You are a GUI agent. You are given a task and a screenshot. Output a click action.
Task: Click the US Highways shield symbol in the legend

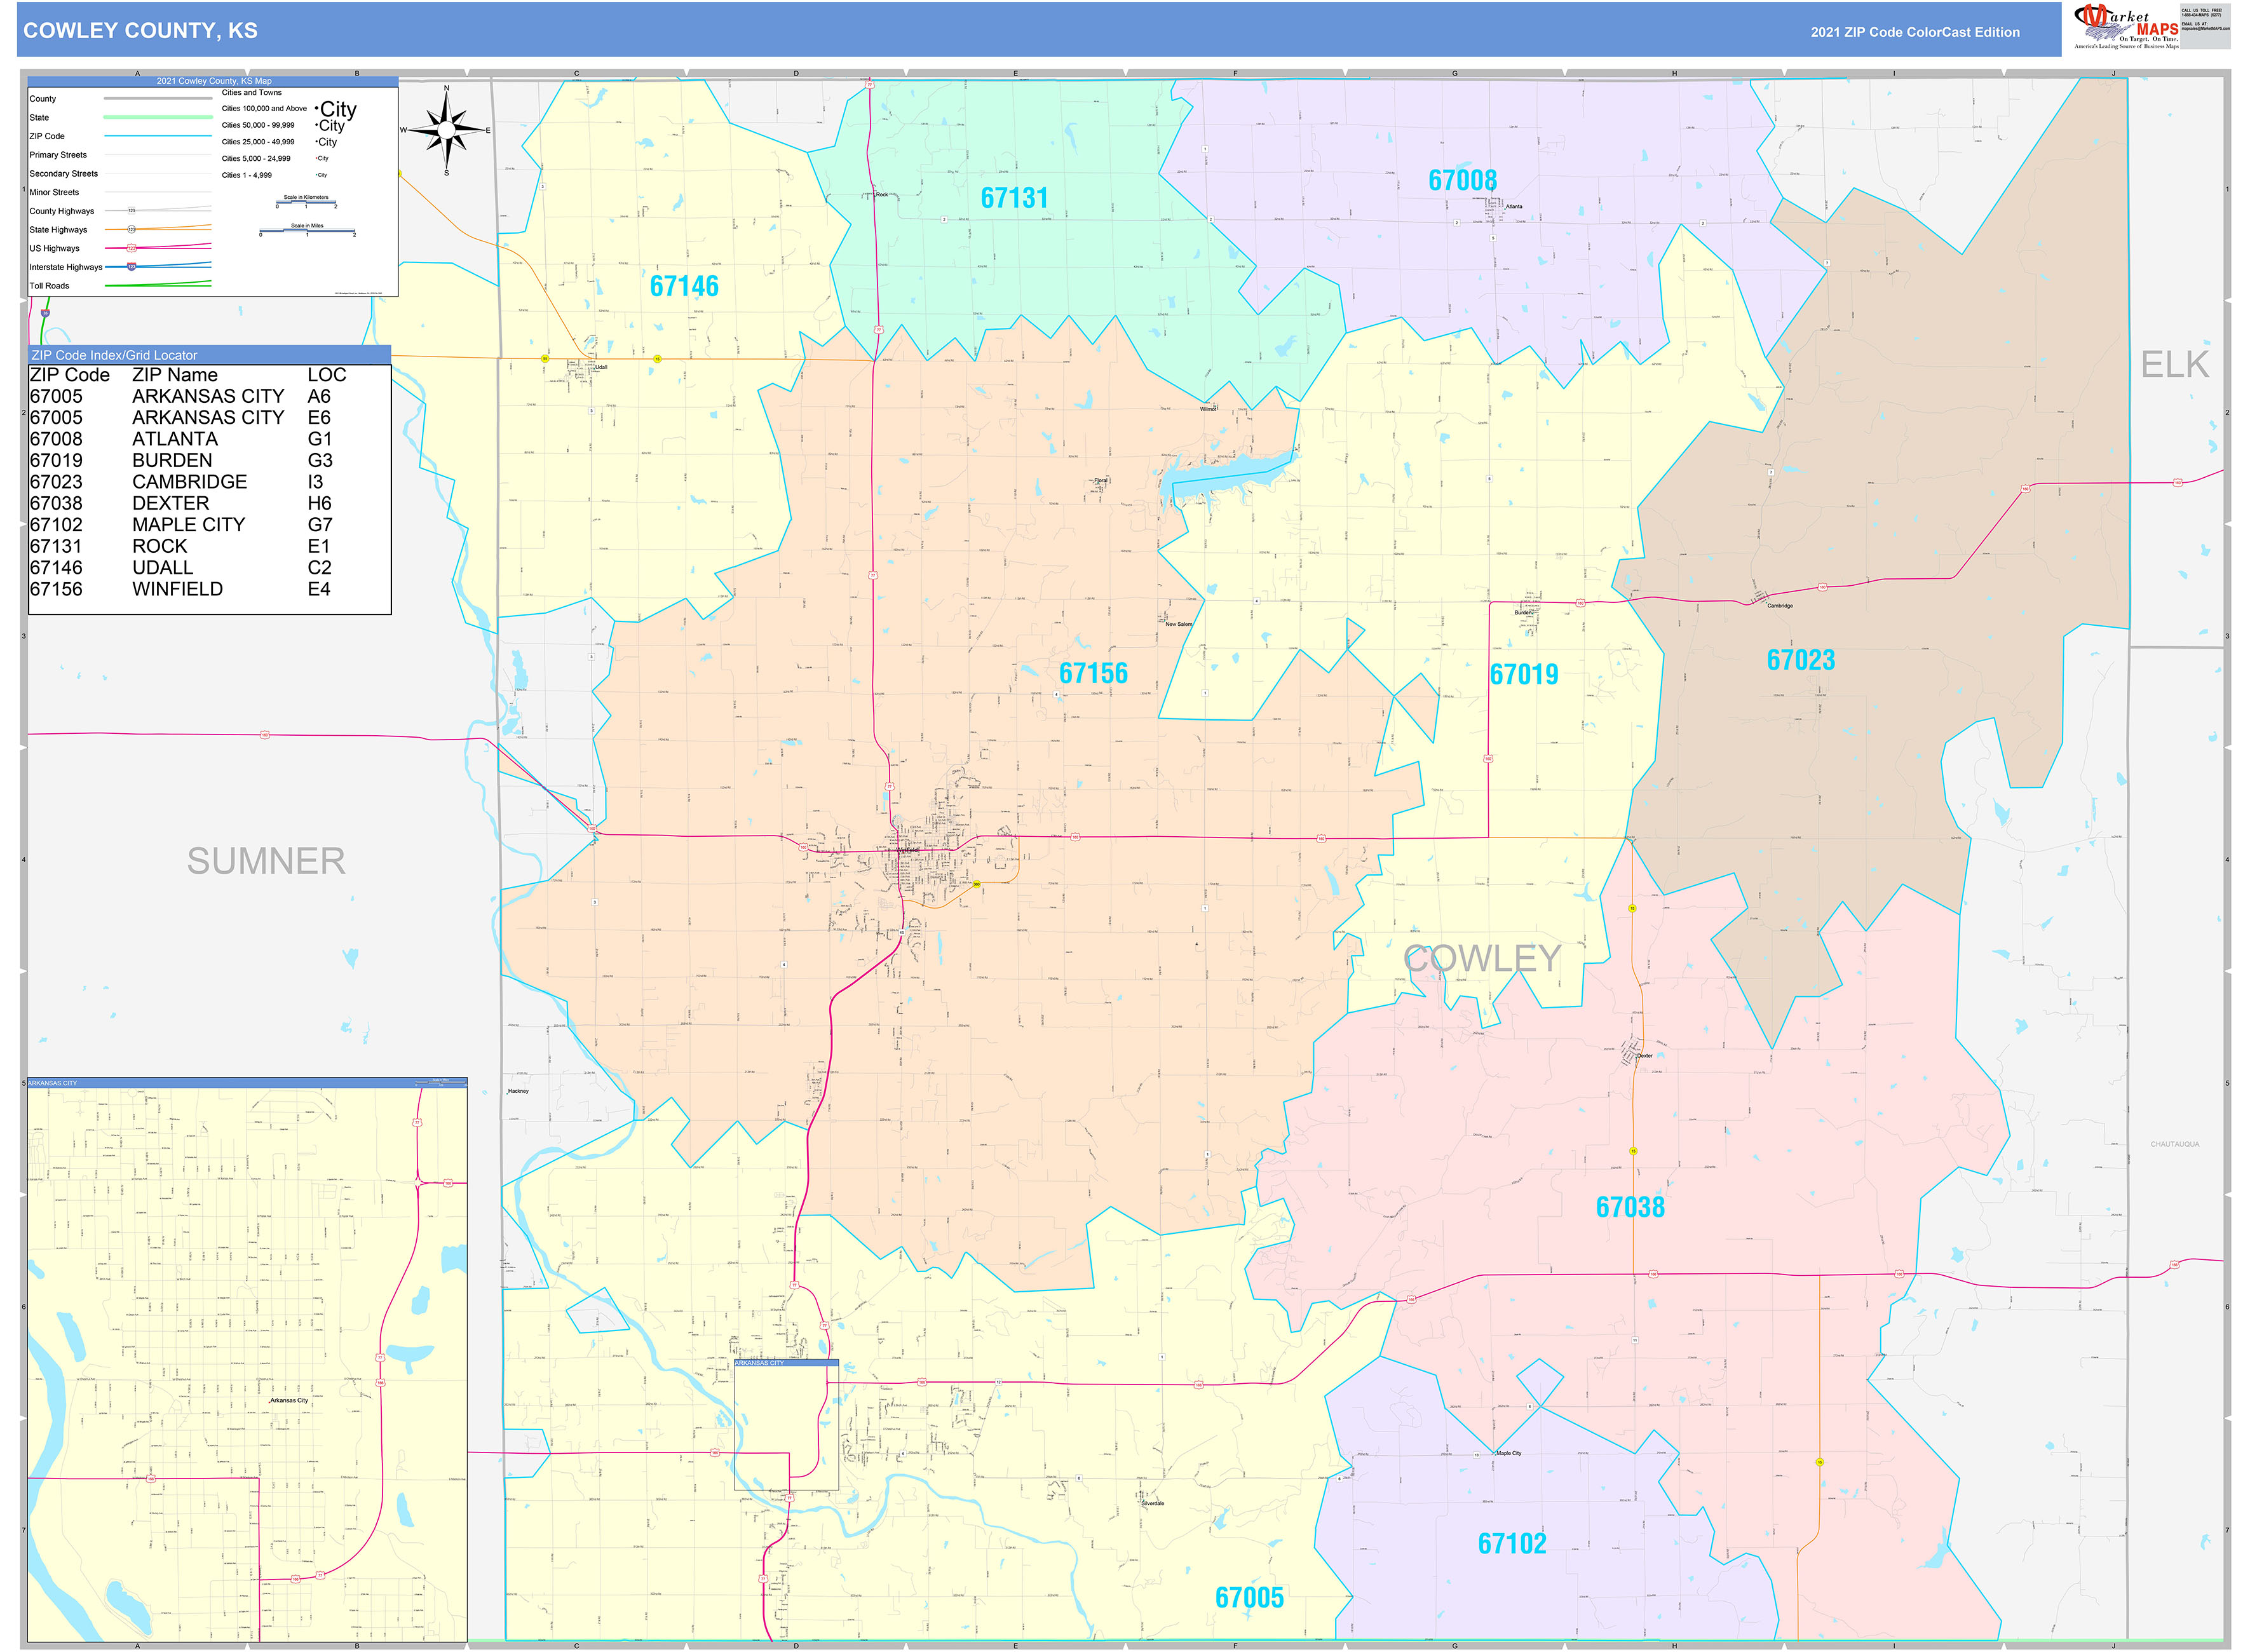tap(132, 248)
